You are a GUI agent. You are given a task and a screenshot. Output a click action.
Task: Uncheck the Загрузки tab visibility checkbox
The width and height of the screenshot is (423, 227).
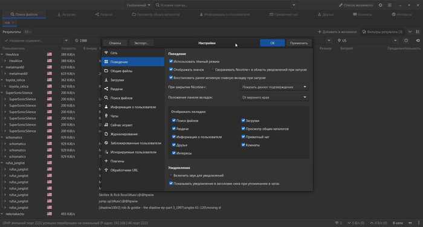[x=244, y=121]
